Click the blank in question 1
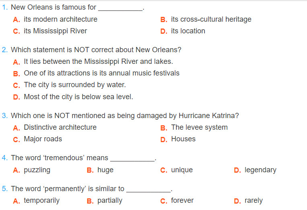This screenshot has width=307, height=210. pyautogui.click(x=121, y=8)
